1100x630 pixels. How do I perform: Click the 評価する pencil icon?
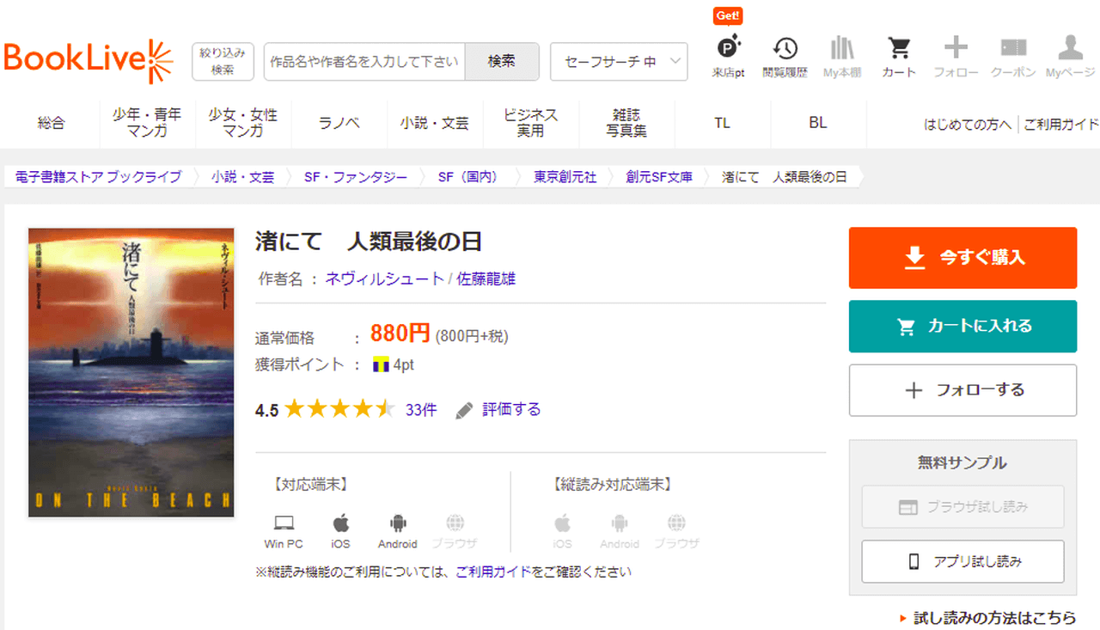click(x=465, y=410)
